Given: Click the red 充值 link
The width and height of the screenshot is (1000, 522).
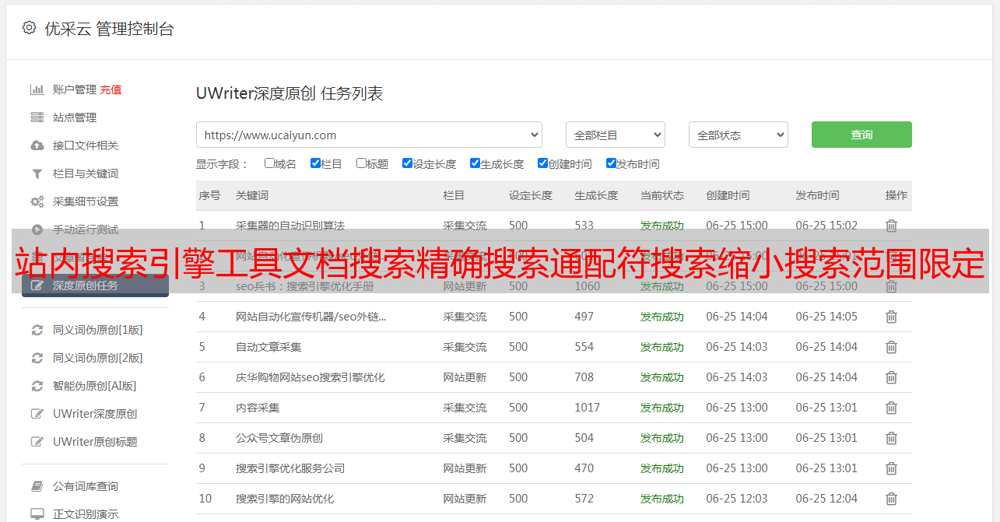Looking at the screenshot, I should (x=111, y=89).
